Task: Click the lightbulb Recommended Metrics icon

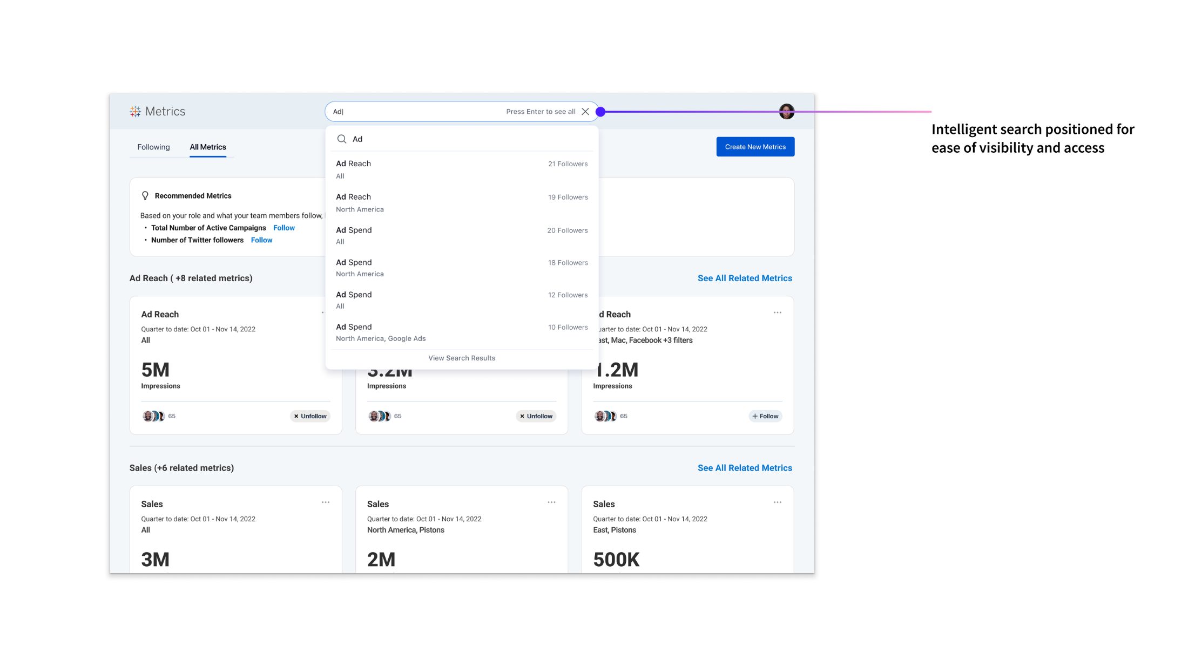Action: pos(145,196)
